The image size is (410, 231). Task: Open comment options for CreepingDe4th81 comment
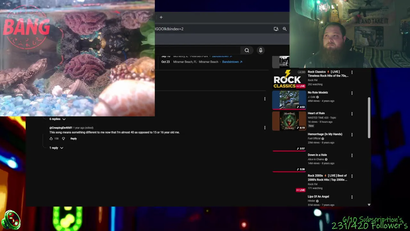pos(265,128)
